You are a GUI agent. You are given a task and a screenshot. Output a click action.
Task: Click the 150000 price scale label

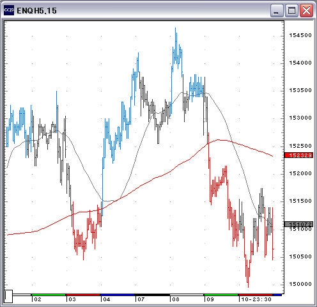pyautogui.click(x=300, y=284)
